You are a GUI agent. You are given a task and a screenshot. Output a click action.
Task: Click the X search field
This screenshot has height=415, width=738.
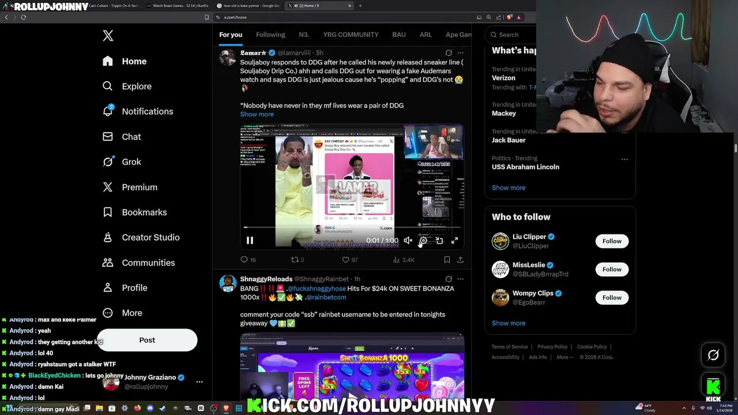(x=511, y=35)
